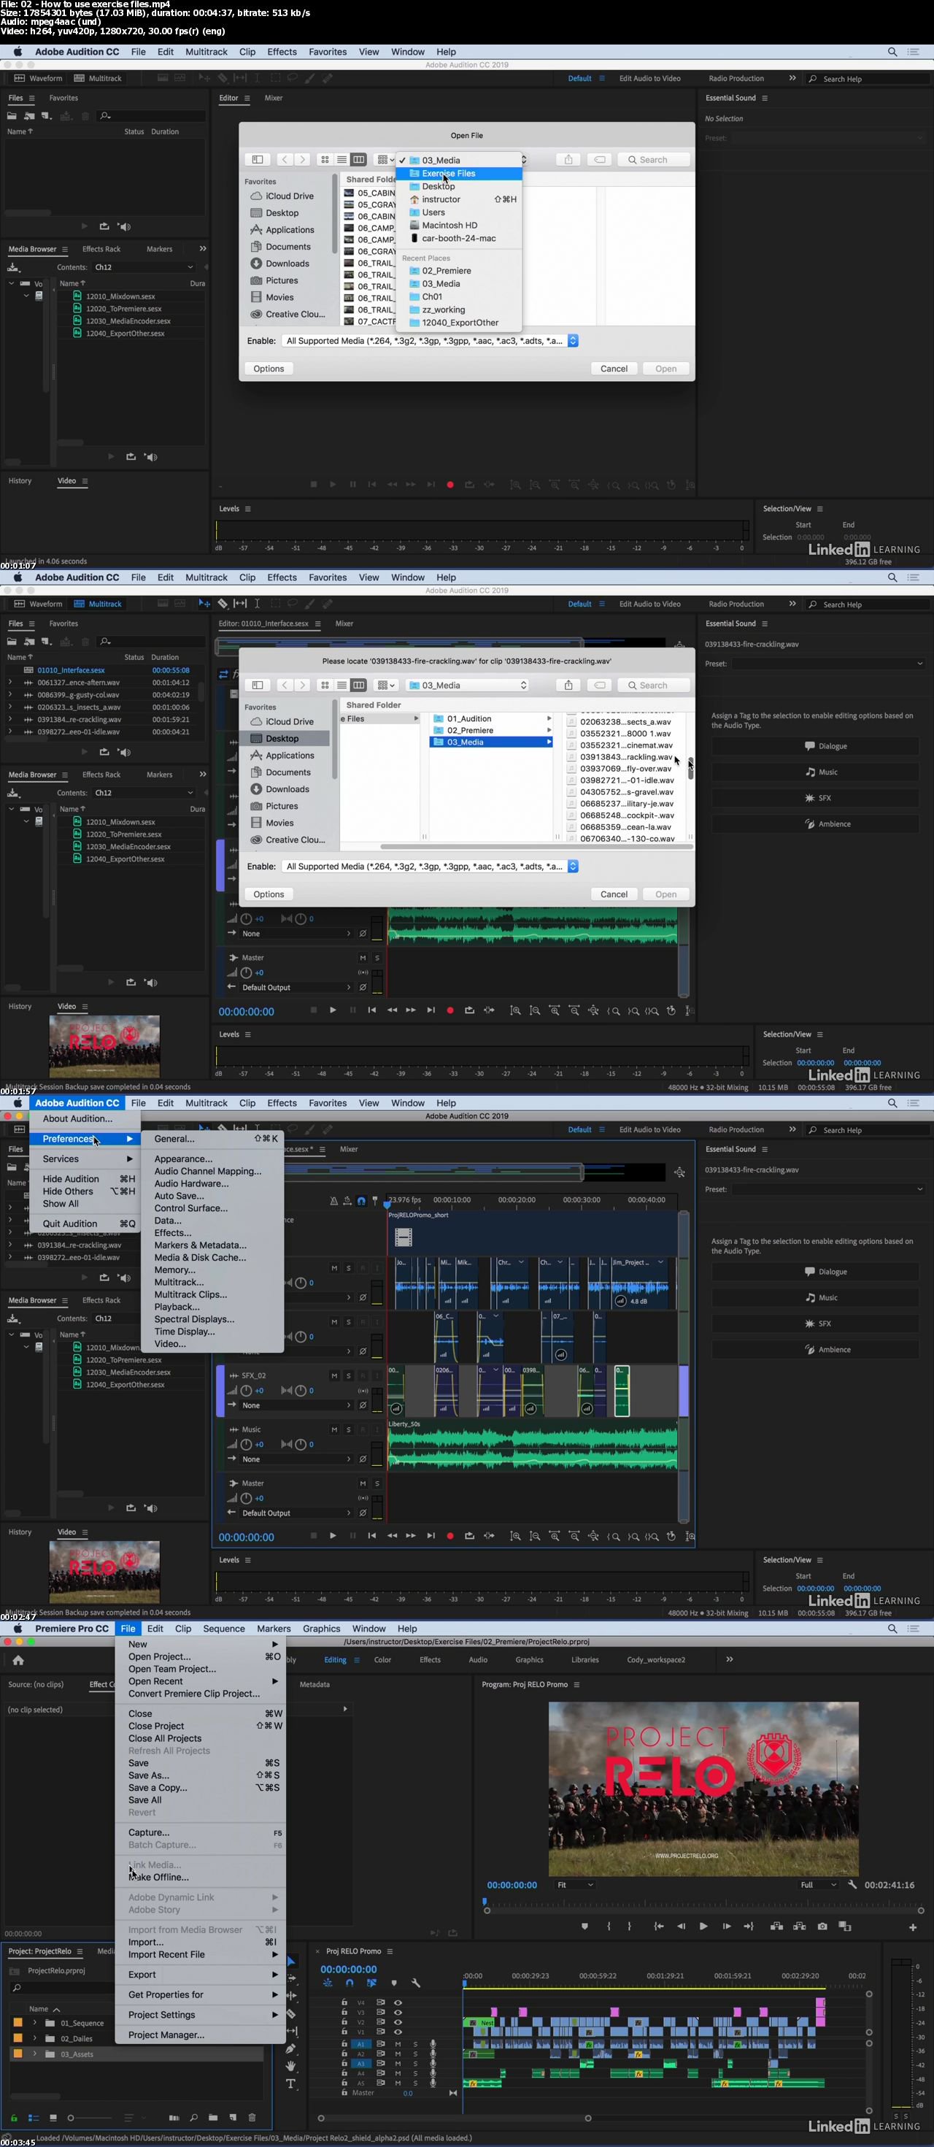Click New Bin icon in Premiere Project panel

click(213, 2117)
